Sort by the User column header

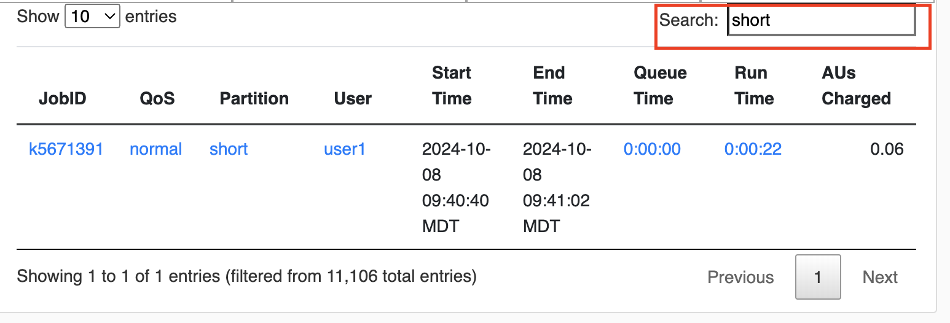pyautogui.click(x=353, y=99)
